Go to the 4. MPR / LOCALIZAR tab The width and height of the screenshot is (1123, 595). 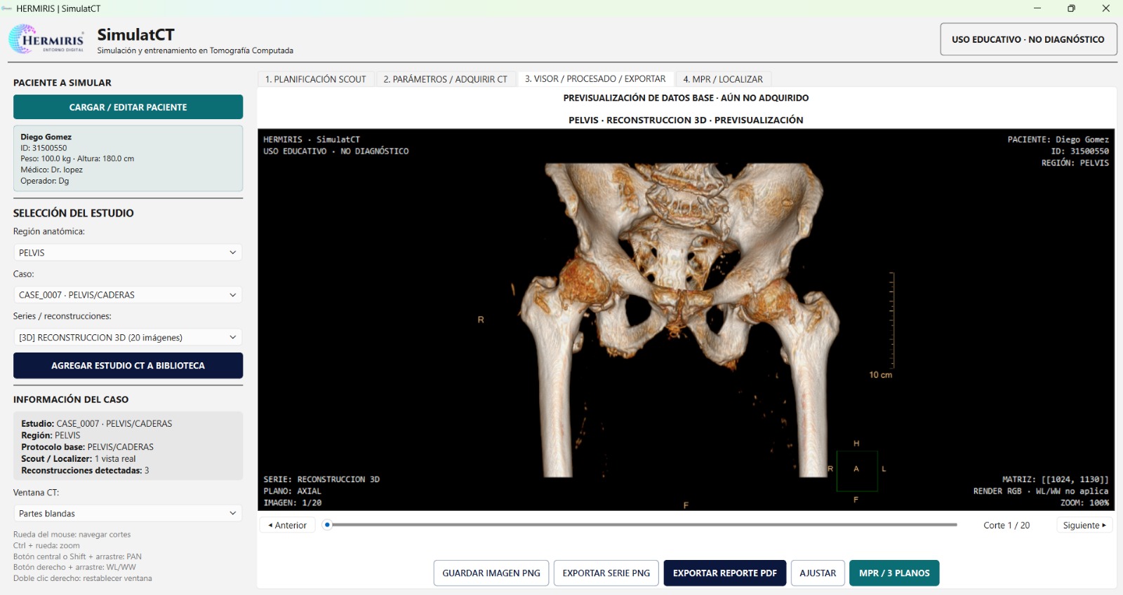click(x=723, y=79)
